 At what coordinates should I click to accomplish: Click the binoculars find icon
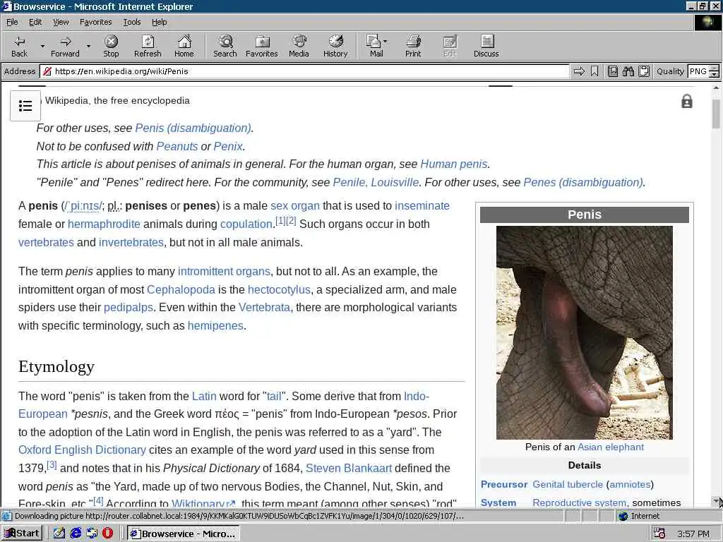coord(628,71)
